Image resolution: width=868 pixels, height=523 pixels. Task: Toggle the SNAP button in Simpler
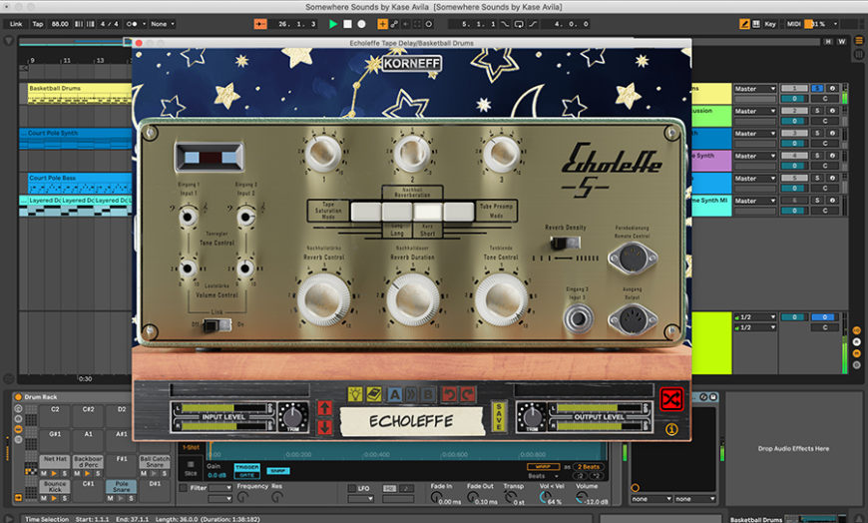tap(278, 471)
